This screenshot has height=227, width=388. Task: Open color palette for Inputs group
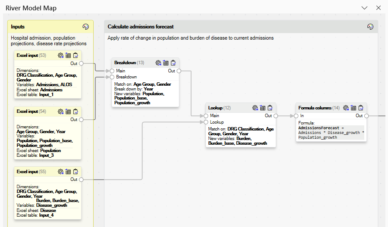85,27
